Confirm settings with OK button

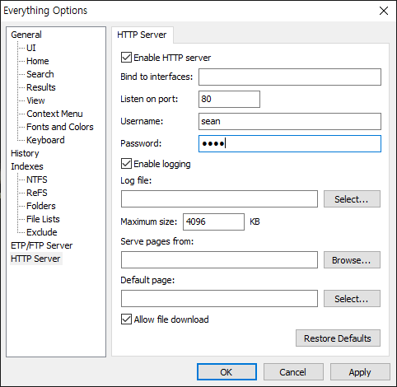click(x=227, y=372)
